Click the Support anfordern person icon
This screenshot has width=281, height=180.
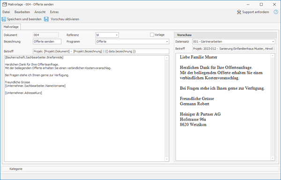point(239,12)
